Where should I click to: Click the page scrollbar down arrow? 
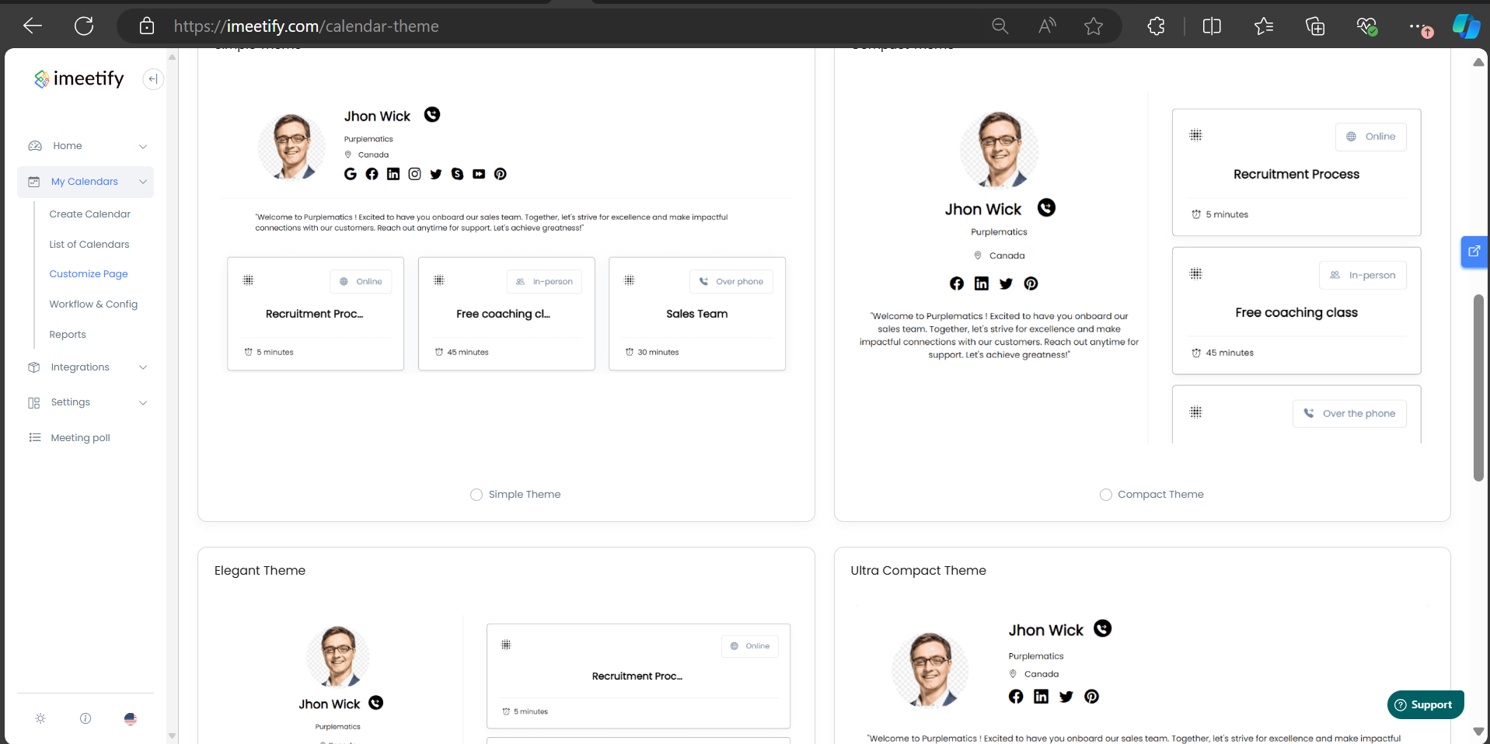[x=1478, y=731]
